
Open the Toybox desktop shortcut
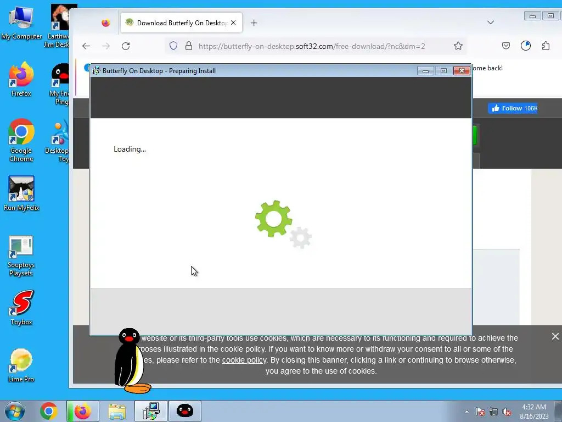(21, 308)
